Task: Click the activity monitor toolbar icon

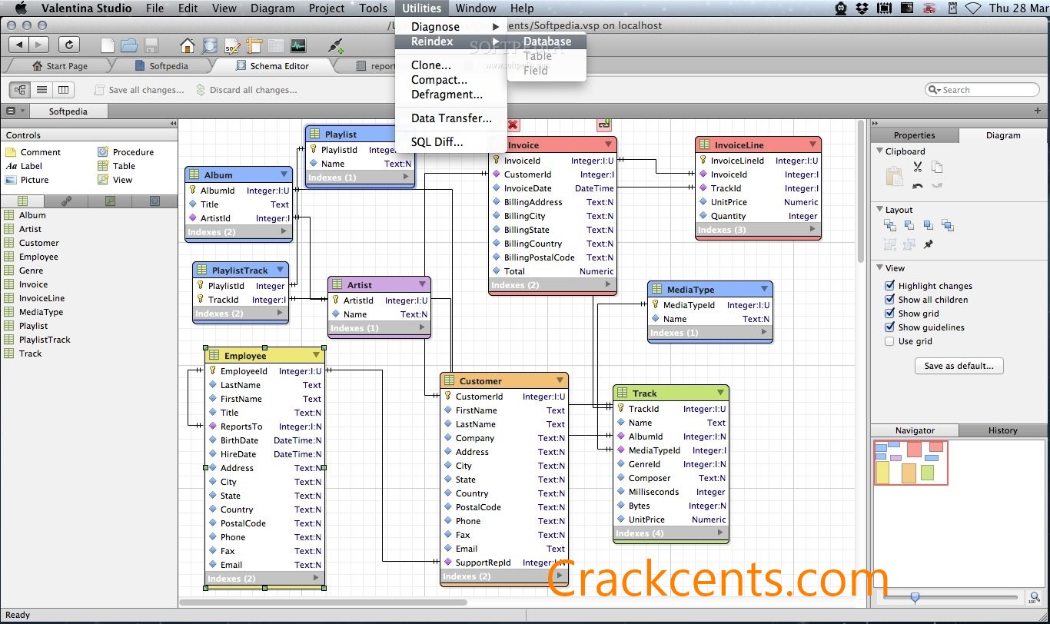Action: [x=297, y=45]
